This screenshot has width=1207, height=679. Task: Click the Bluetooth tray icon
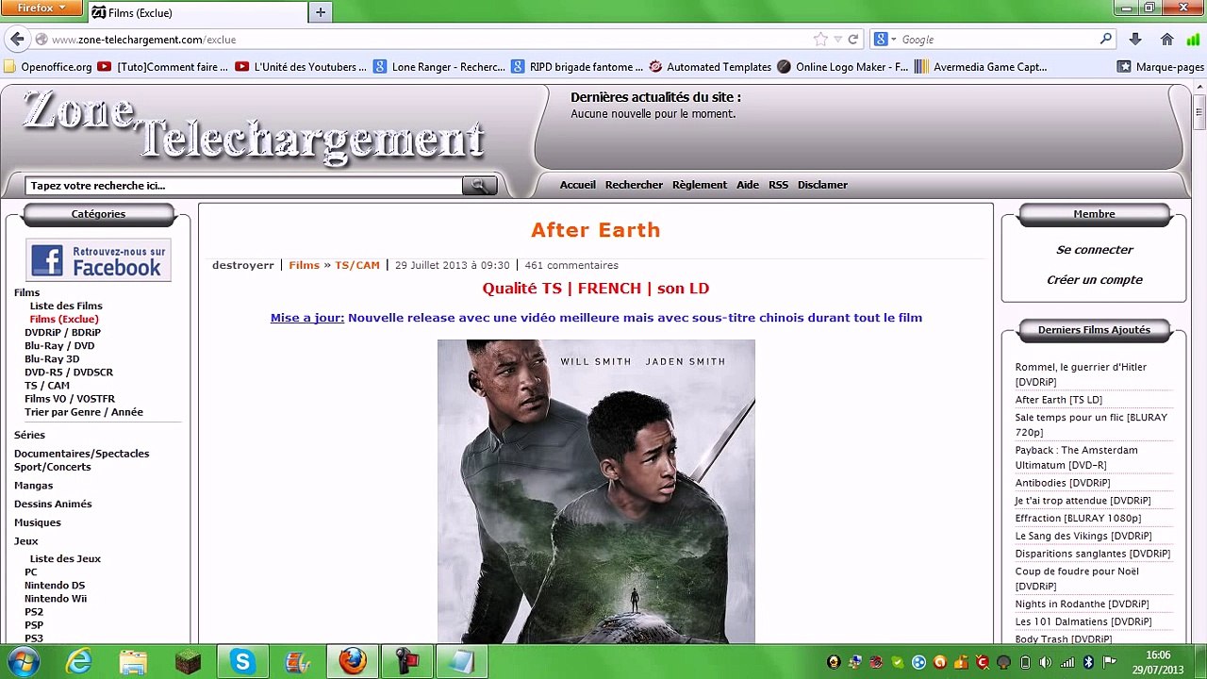(x=1087, y=662)
